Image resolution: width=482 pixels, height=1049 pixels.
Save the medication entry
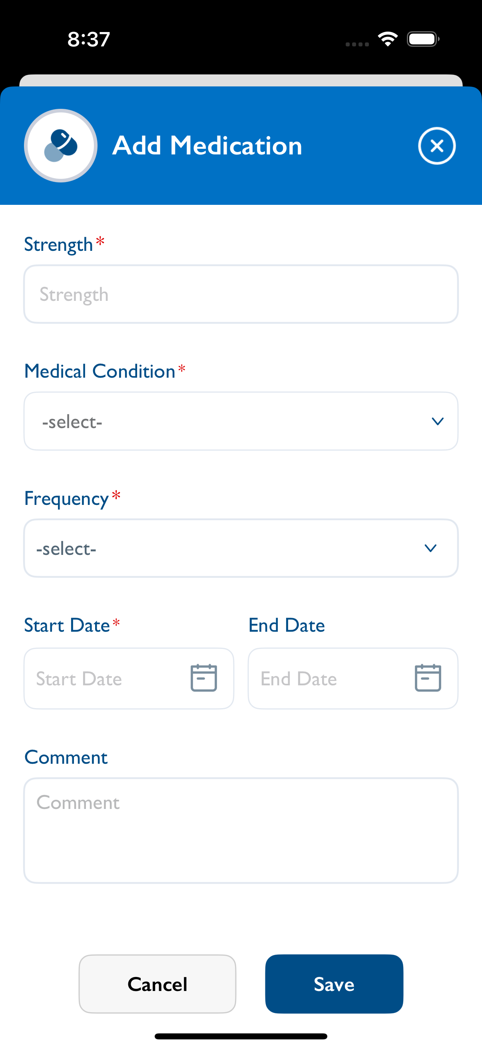(x=334, y=984)
